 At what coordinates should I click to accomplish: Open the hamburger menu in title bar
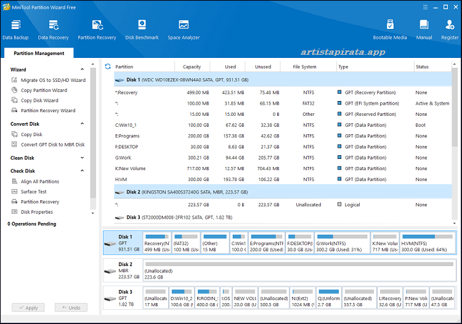point(425,7)
